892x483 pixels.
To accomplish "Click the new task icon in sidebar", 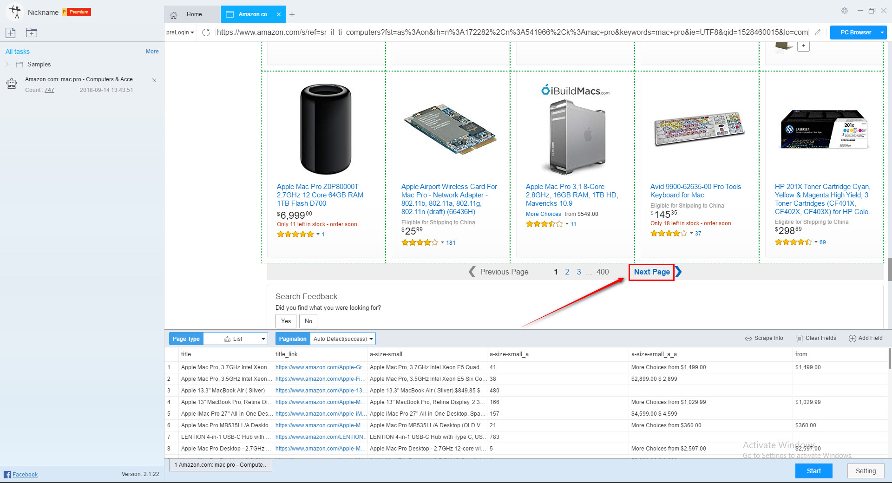I will click(x=11, y=33).
